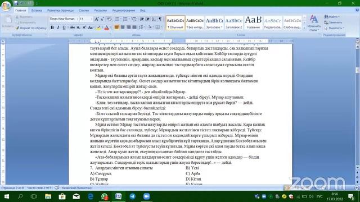Click the Save icon in Quick Access
The width and height of the screenshot is (360, 202).
point(16,3)
